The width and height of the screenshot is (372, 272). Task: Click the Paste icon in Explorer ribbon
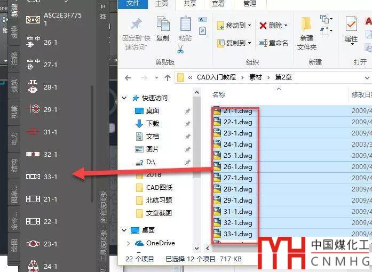pos(186,23)
